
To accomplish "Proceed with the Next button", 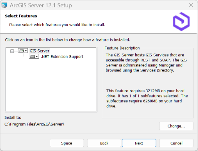I will (139, 143).
